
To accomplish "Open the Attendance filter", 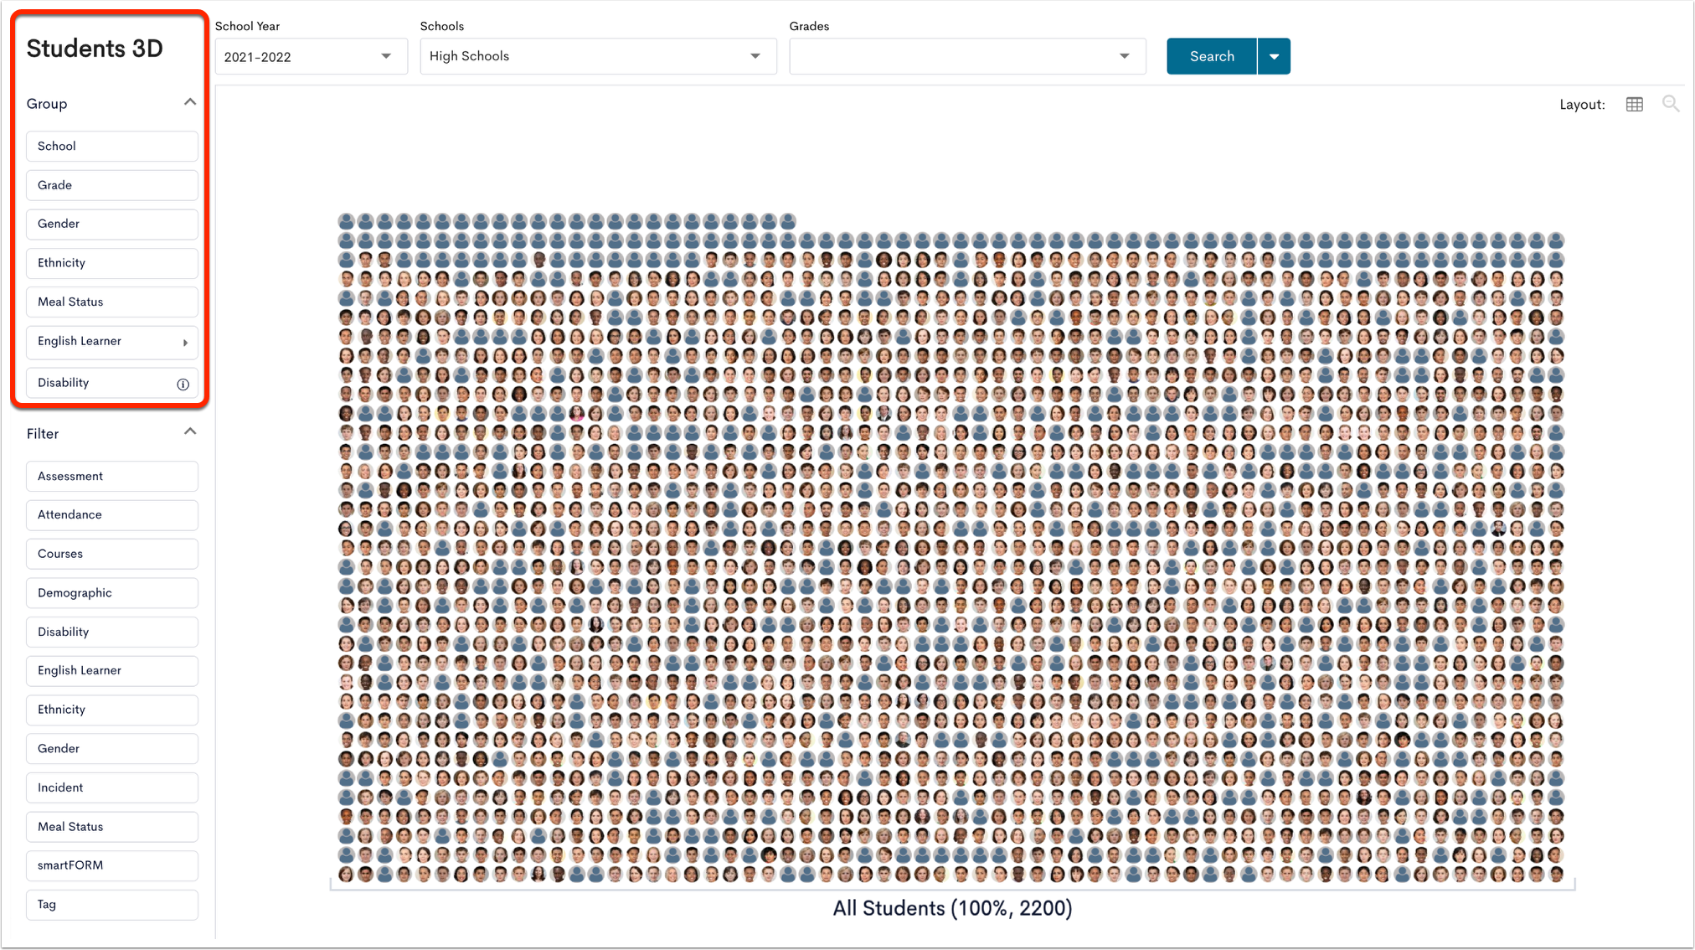I will coord(112,514).
